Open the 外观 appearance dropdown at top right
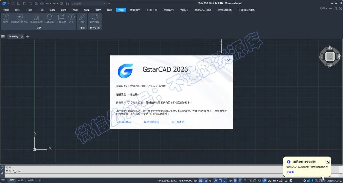Image resolution: width=343 pixels, height=183 pixels. pyautogui.click(x=324, y=9)
